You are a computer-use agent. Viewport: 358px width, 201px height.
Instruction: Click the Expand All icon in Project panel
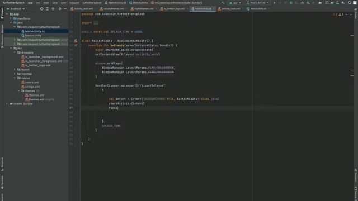point(47,9)
